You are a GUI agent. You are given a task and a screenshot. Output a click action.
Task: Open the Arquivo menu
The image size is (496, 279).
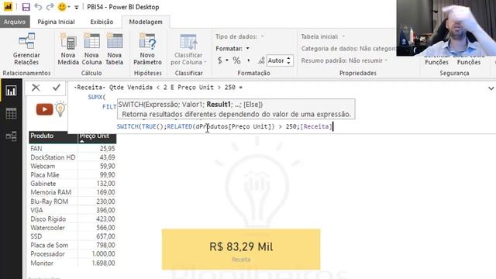click(x=15, y=22)
